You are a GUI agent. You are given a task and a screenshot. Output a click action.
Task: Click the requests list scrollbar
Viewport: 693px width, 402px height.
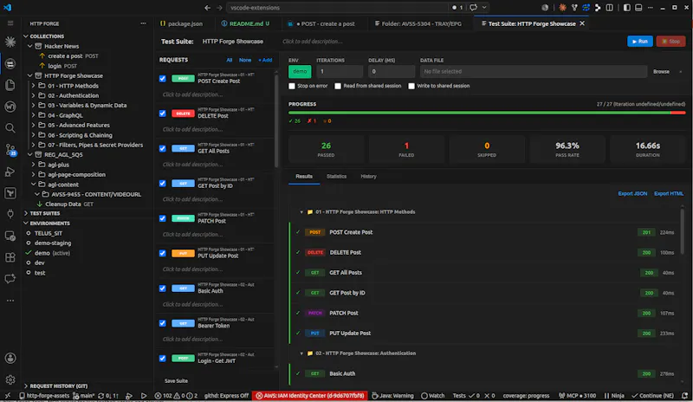tap(276, 120)
